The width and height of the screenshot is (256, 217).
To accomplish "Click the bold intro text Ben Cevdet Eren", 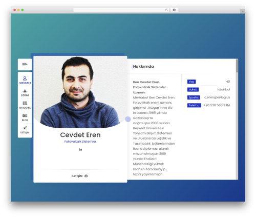I will click(x=146, y=82).
